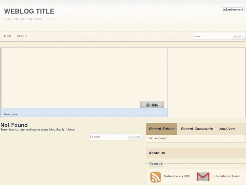
Task: Click the Search button below Not Found
Action: click(x=135, y=137)
